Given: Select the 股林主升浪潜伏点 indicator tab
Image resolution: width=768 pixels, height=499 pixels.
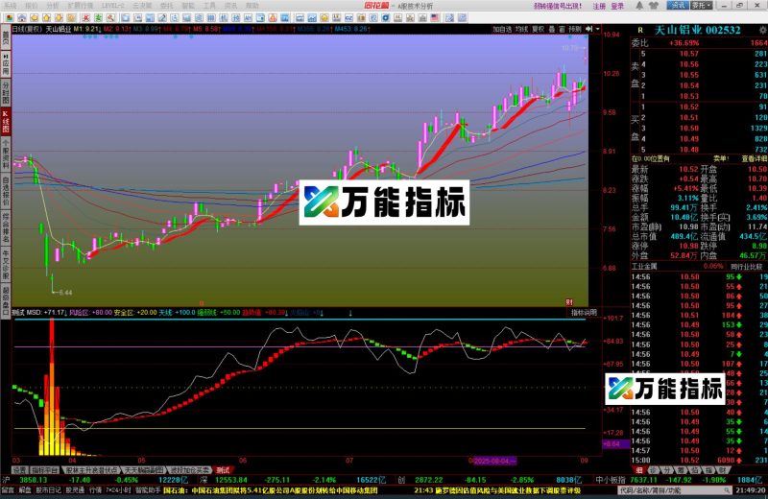Looking at the screenshot, I should (91, 470).
